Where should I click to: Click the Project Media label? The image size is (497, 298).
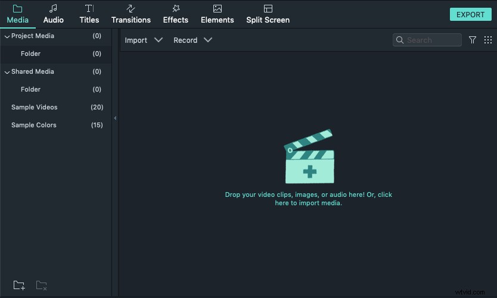click(33, 36)
